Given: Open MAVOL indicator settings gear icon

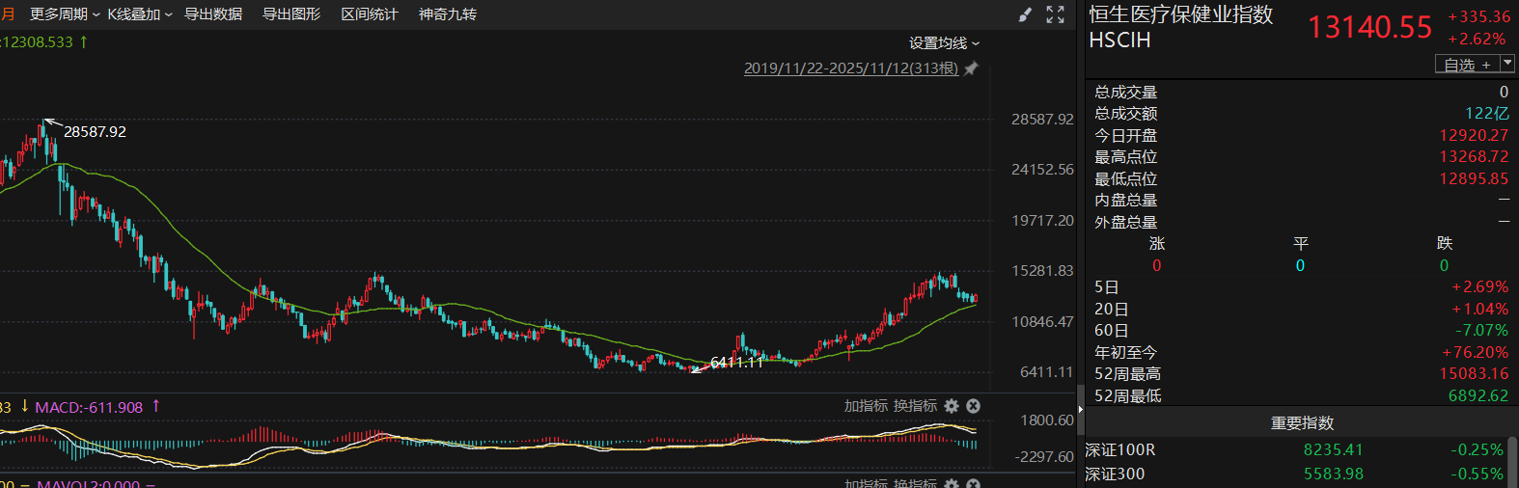Looking at the screenshot, I should pyautogui.click(x=952, y=484).
